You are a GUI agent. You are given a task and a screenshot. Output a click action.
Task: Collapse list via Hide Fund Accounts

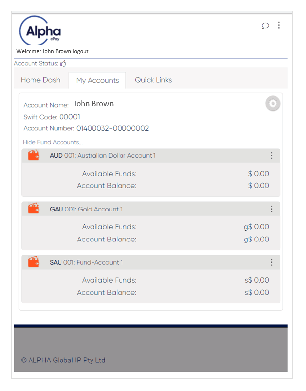[x=53, y=142]
